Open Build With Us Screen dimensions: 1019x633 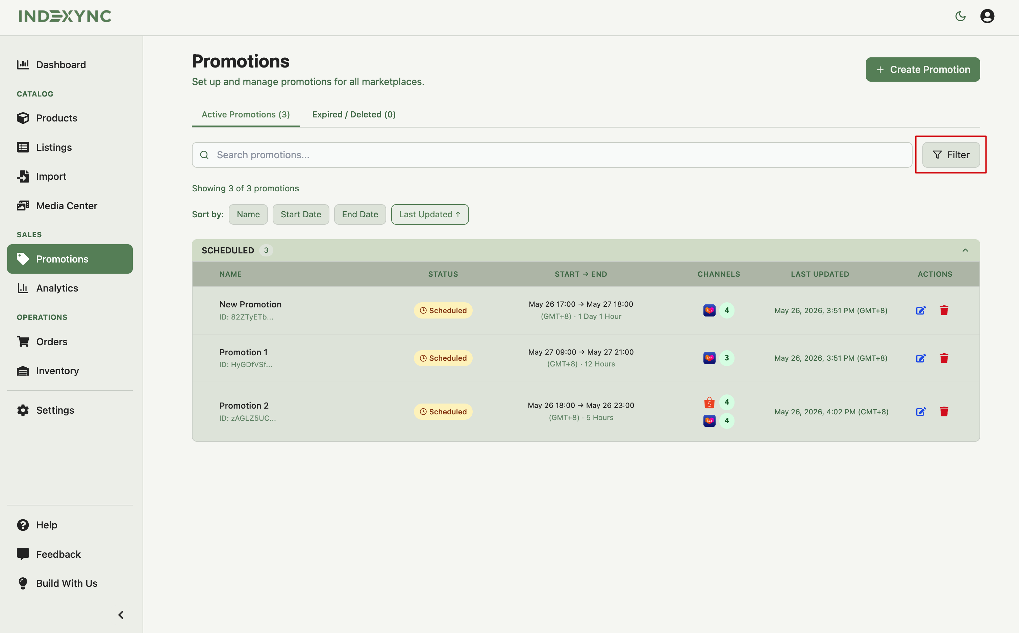click(x=70, y=583)
